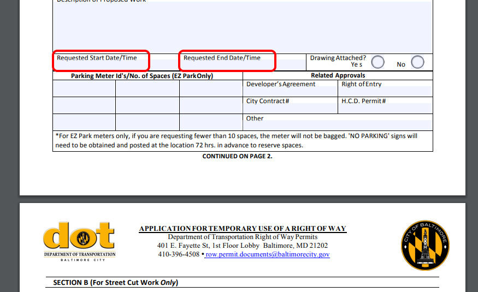This screenshot has height=292, width=478.
Task: Click the phone number 410-396-4508
Action: click(x=179, y=254)
